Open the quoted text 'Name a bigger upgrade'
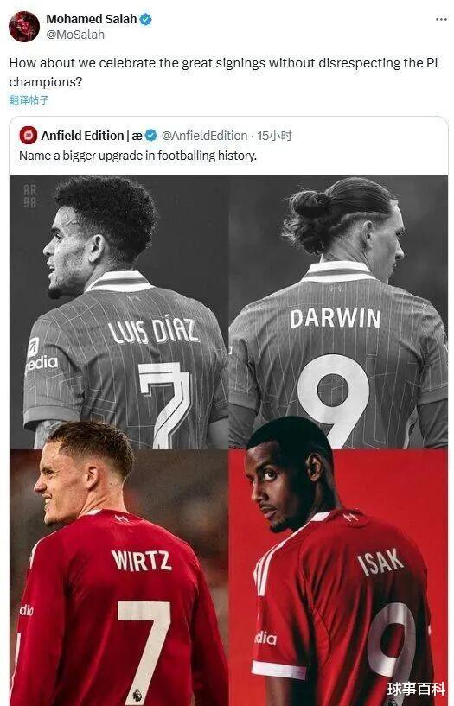Screen dimensions: 454x706 click(x=137, y=156)
